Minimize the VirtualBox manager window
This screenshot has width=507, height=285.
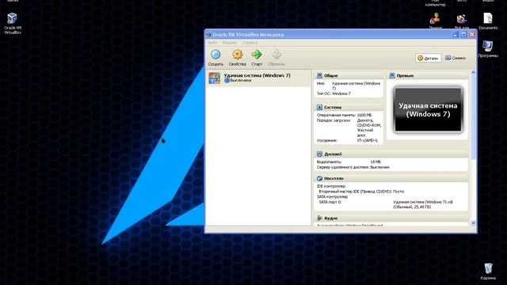456,34
